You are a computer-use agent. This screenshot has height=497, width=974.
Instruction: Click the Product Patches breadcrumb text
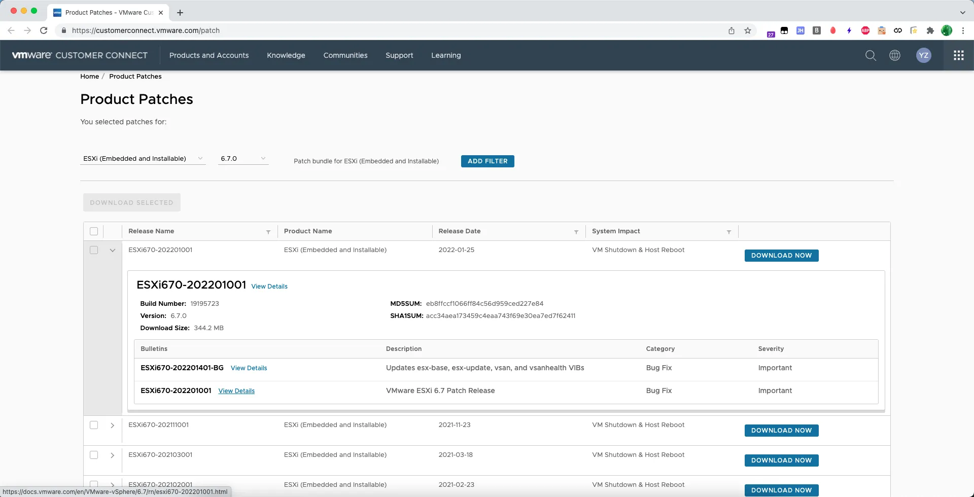tap(135, 77)
